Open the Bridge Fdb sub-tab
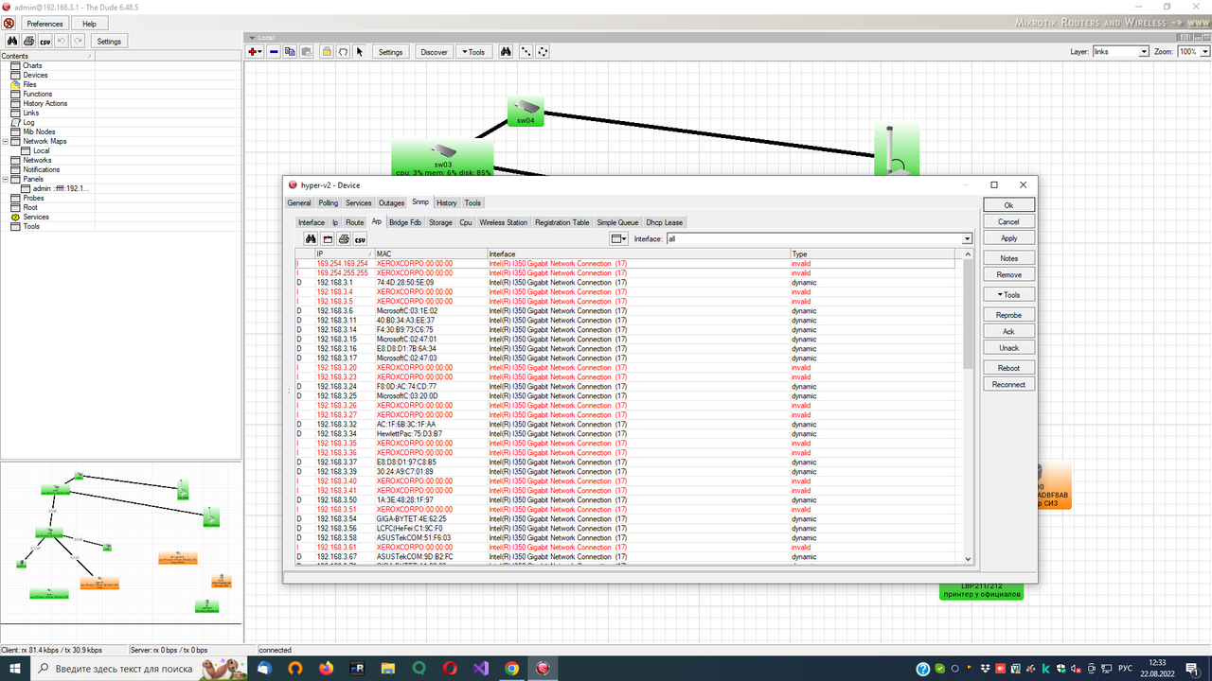Viewport: 1212px width, 681px height. (x=405, y=222)
